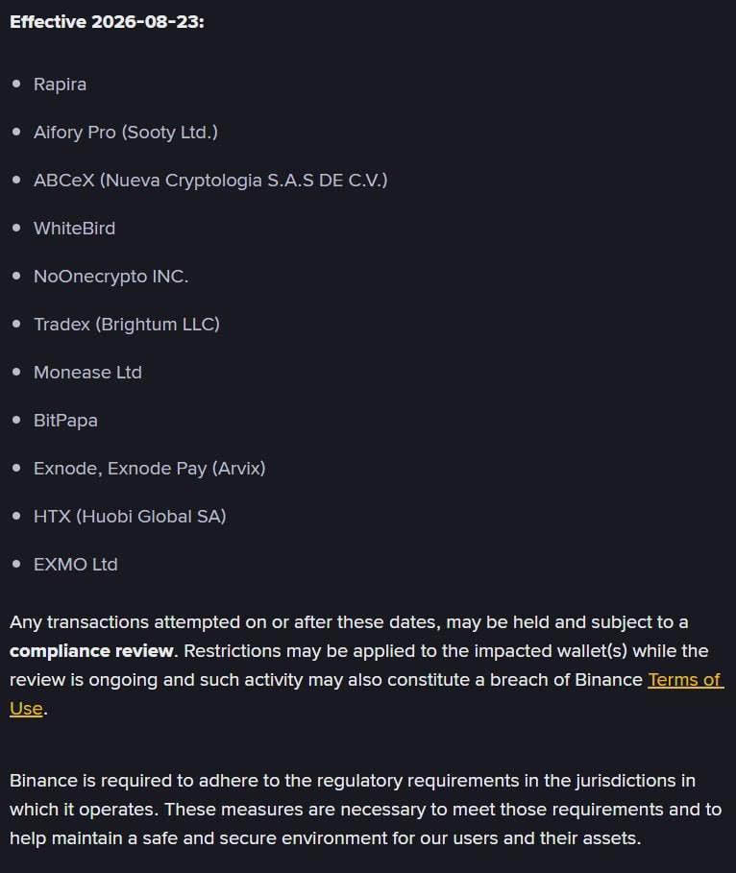Click the bullet beside EXMO Ltd

point(16,564)
